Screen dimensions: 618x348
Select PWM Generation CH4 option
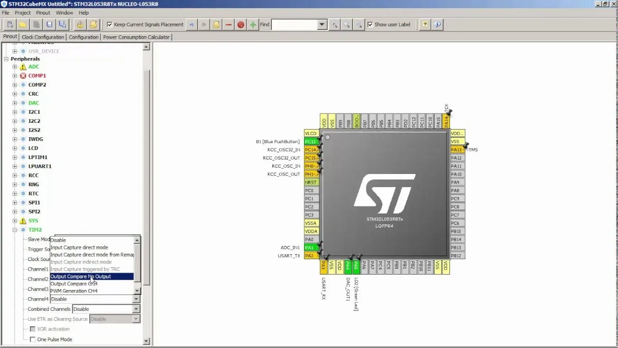tap(92, 291)
